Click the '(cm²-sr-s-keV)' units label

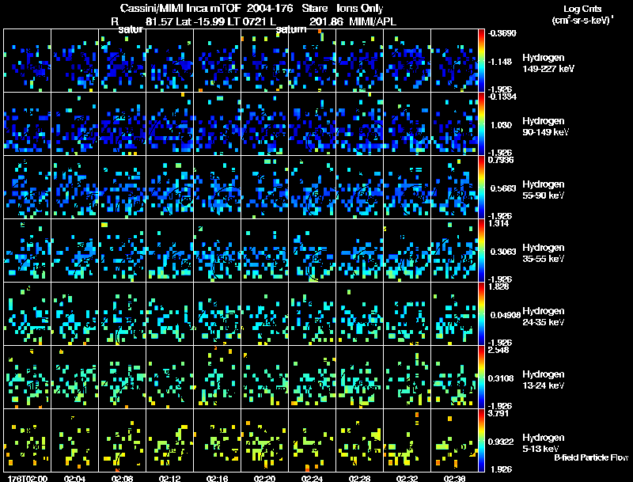(x=582, y=21)
